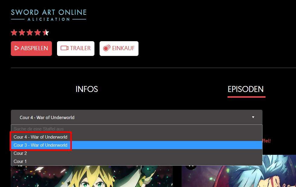Image resolution: width=296 pixels, height=187 pixels.
Task: Switch to the Episoden tab
Action: (x=246, y=90)
